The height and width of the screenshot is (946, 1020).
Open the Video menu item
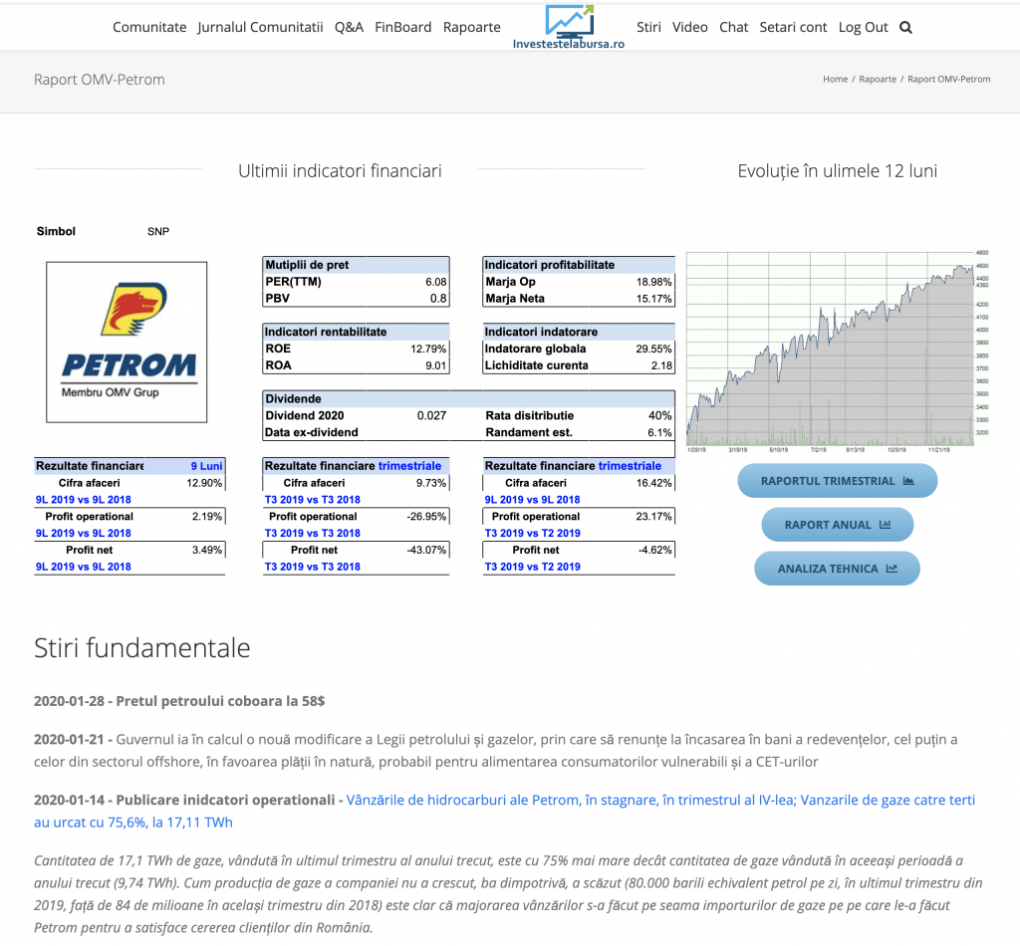tap(689, 27)
